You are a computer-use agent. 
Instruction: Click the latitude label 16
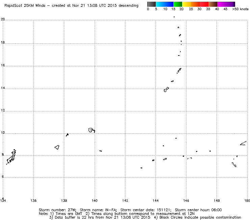click(3, 65)
